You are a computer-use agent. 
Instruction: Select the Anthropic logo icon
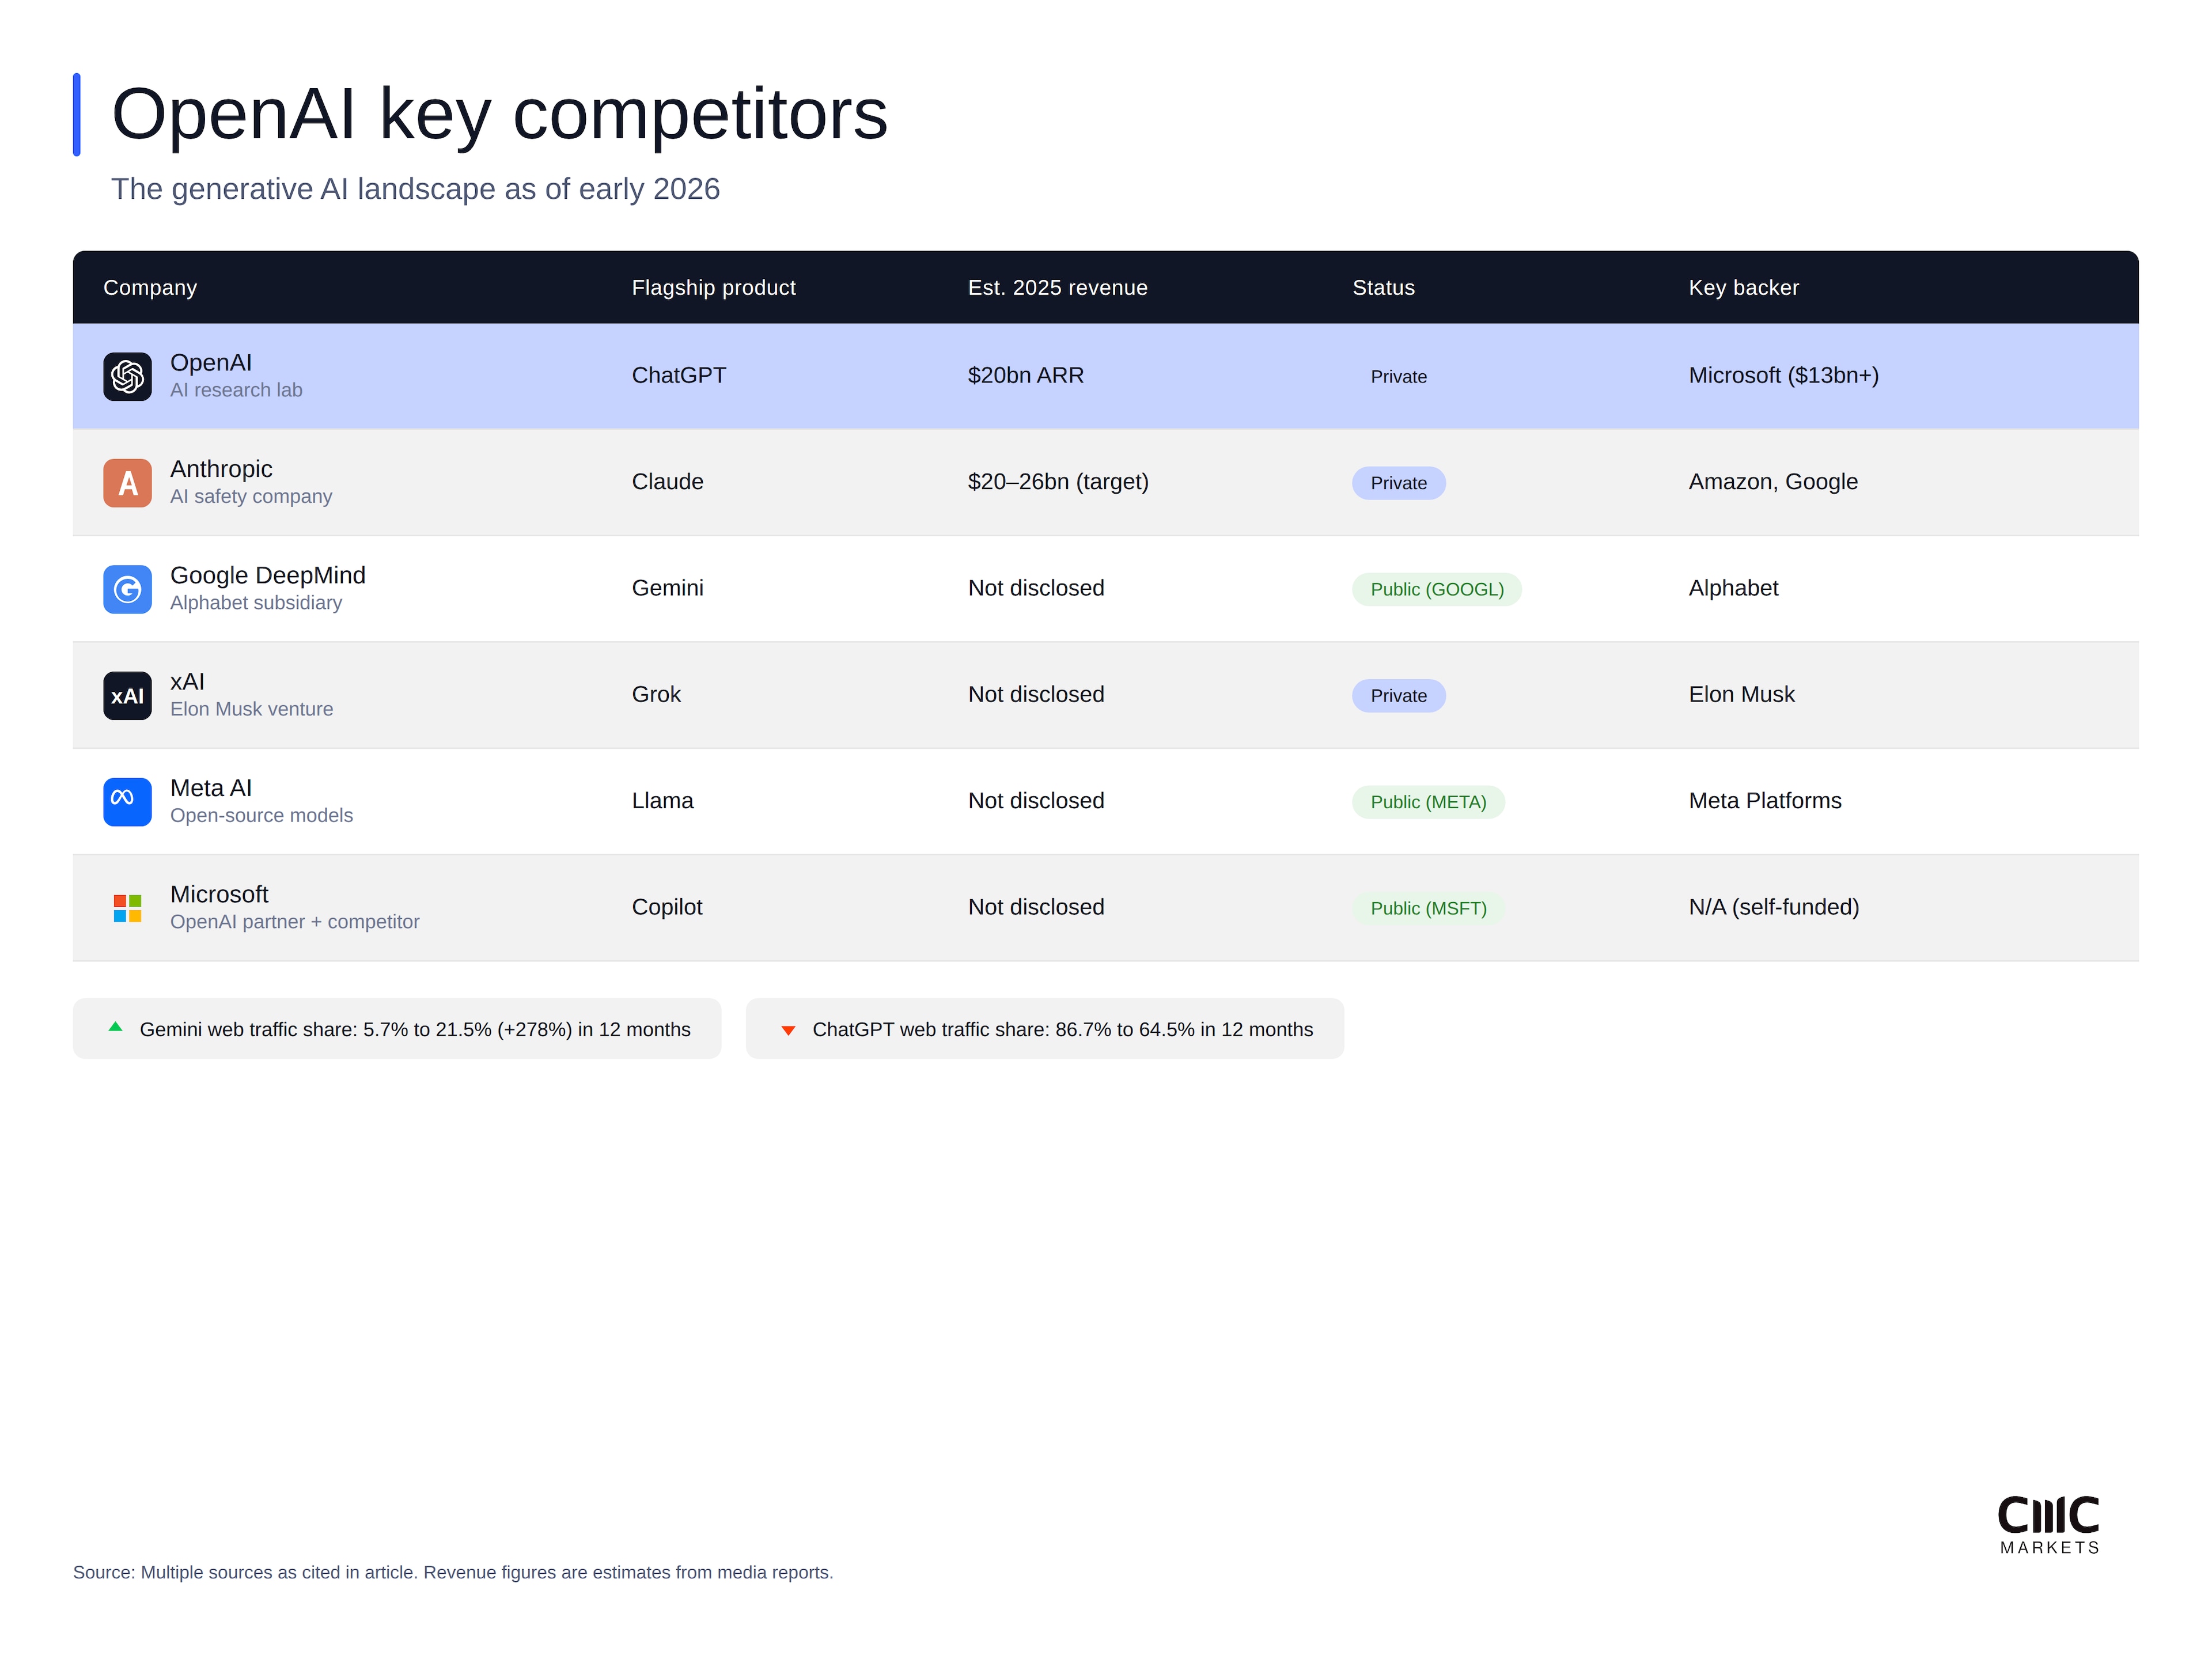[127, 482]
